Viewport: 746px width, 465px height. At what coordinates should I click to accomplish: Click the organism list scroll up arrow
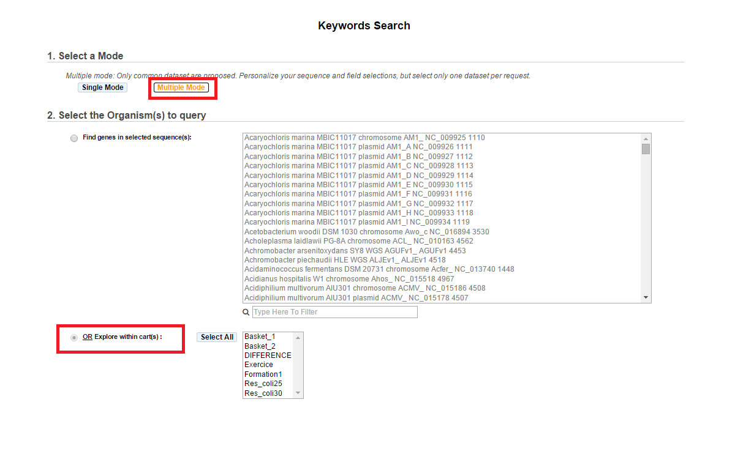tap(646, 138)
